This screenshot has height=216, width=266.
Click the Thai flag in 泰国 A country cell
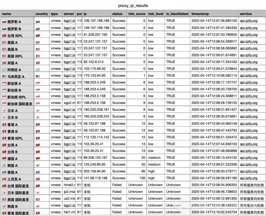(x=38, y=172)
